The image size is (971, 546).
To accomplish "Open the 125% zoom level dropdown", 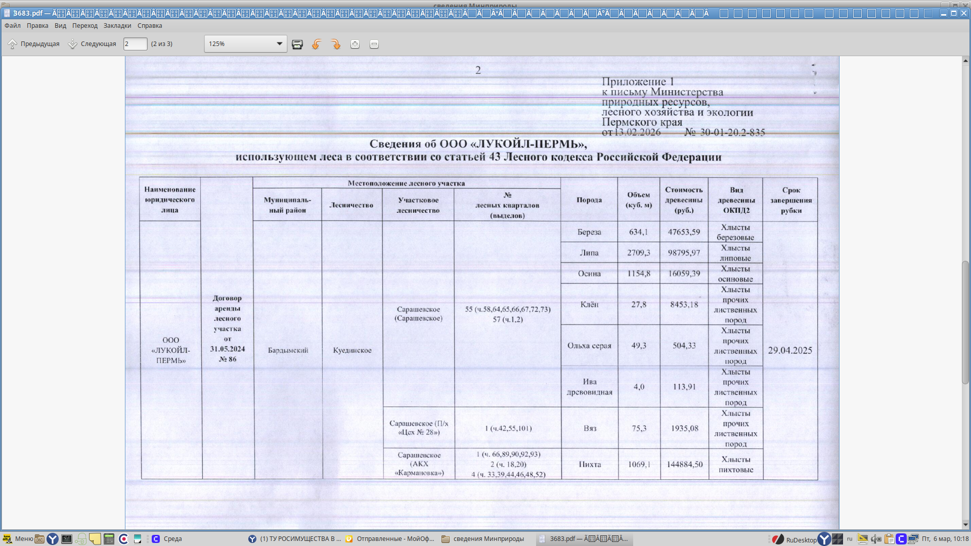I will (245, 44).
